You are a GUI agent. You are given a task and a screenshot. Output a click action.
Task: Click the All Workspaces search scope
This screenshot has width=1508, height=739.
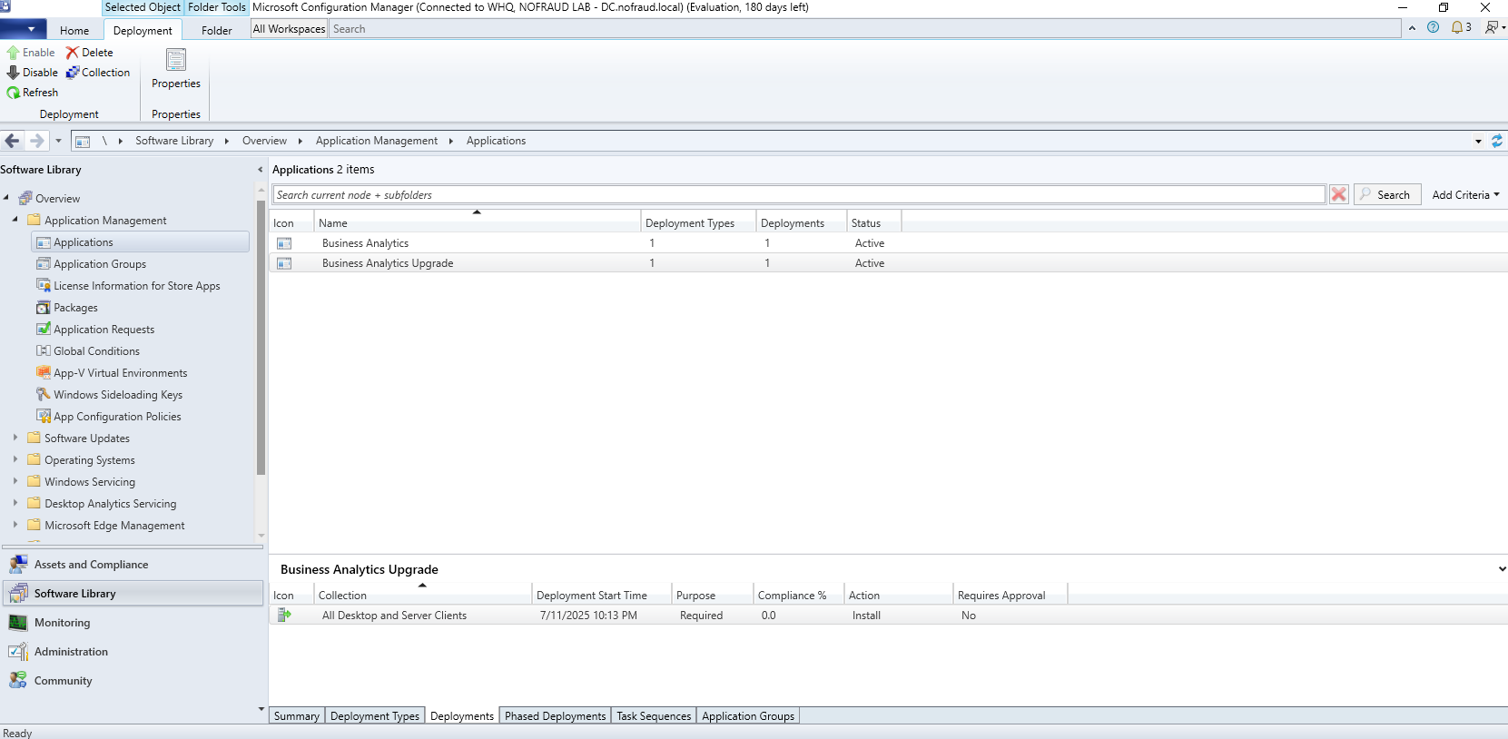click(289, 29)
